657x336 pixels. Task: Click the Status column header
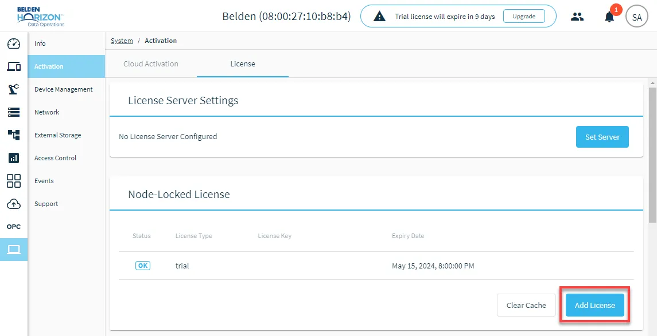pyautogui.click(x=142, y=236)
